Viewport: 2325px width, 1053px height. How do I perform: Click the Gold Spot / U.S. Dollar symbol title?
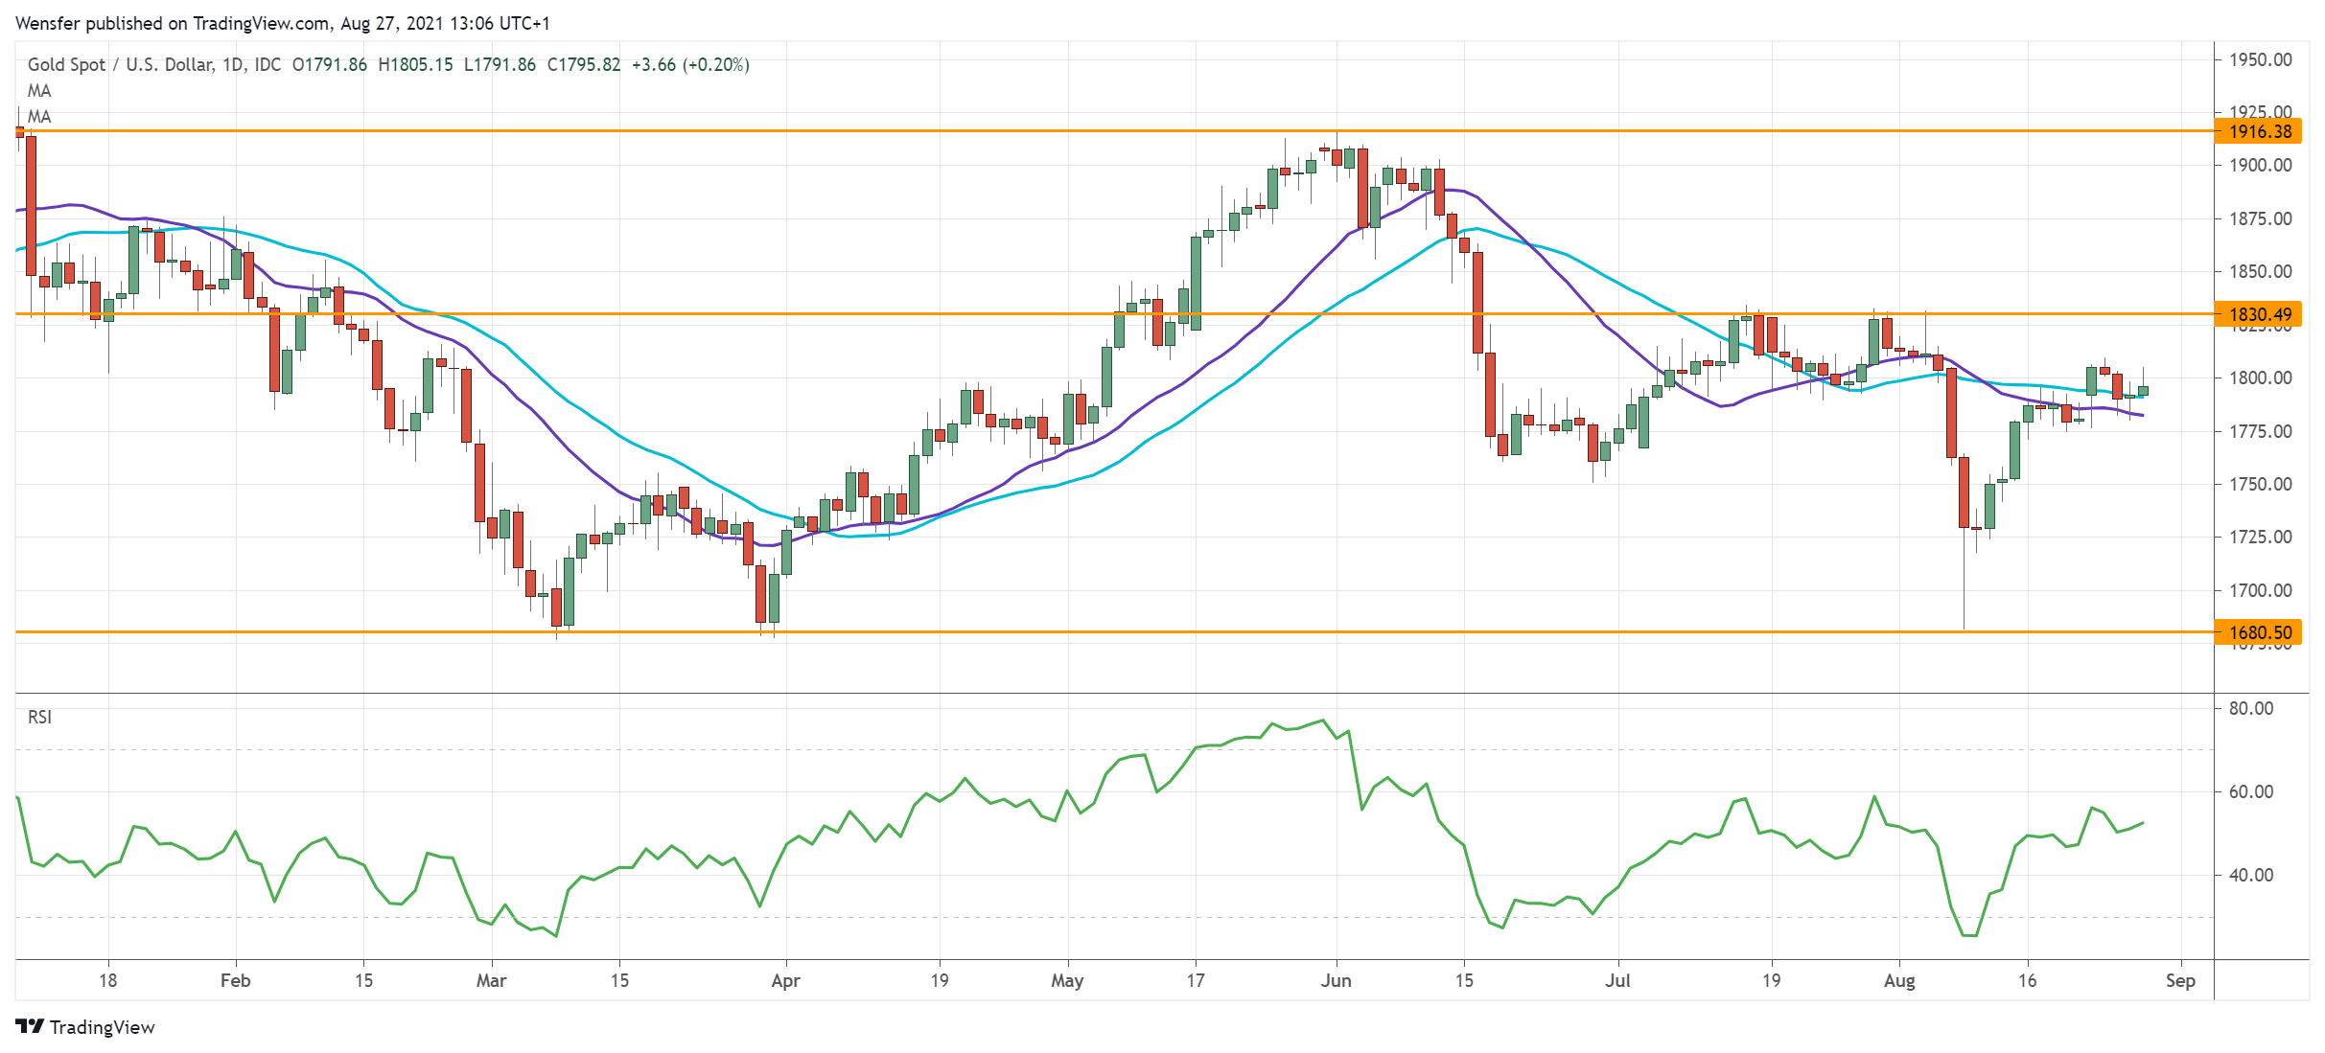(120, 64)
